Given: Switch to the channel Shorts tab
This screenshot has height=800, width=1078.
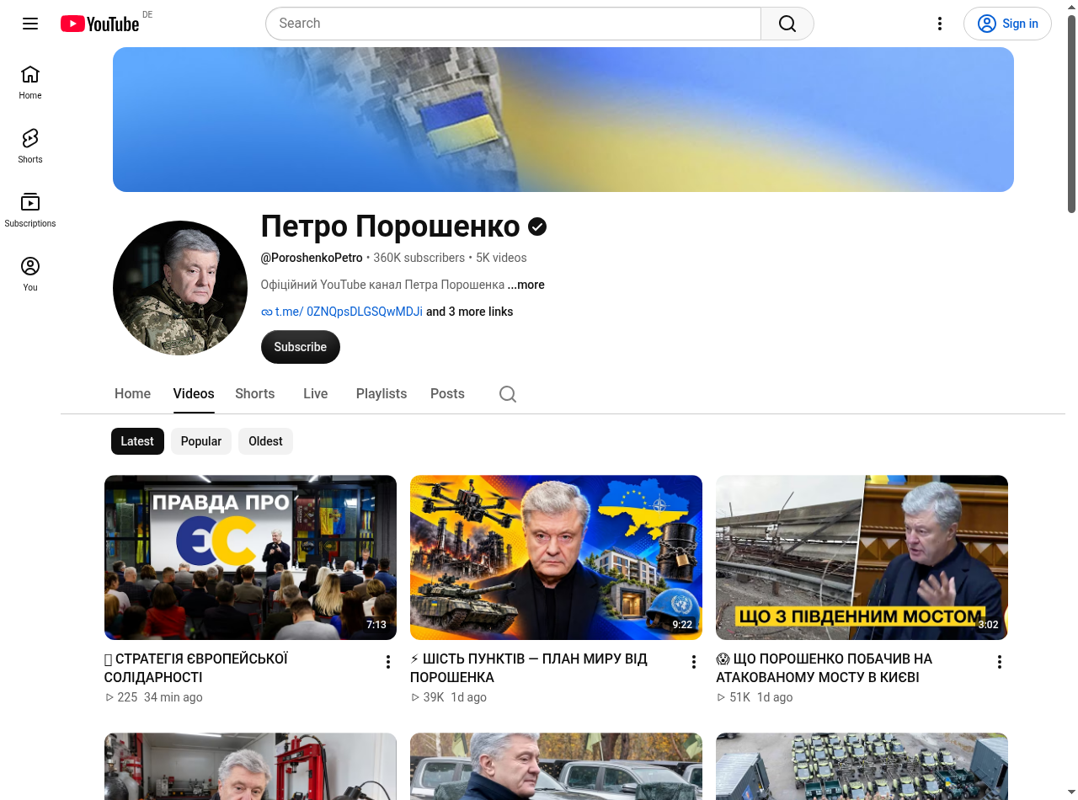Looking at the screenshot, I should click(x=255, y=394).
